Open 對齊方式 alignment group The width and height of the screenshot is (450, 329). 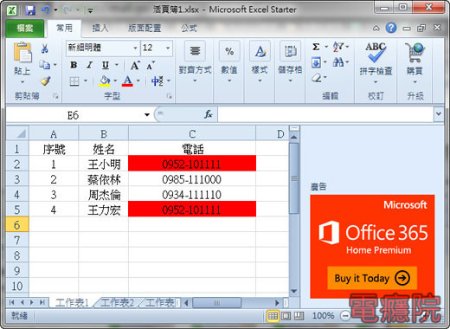195,62
